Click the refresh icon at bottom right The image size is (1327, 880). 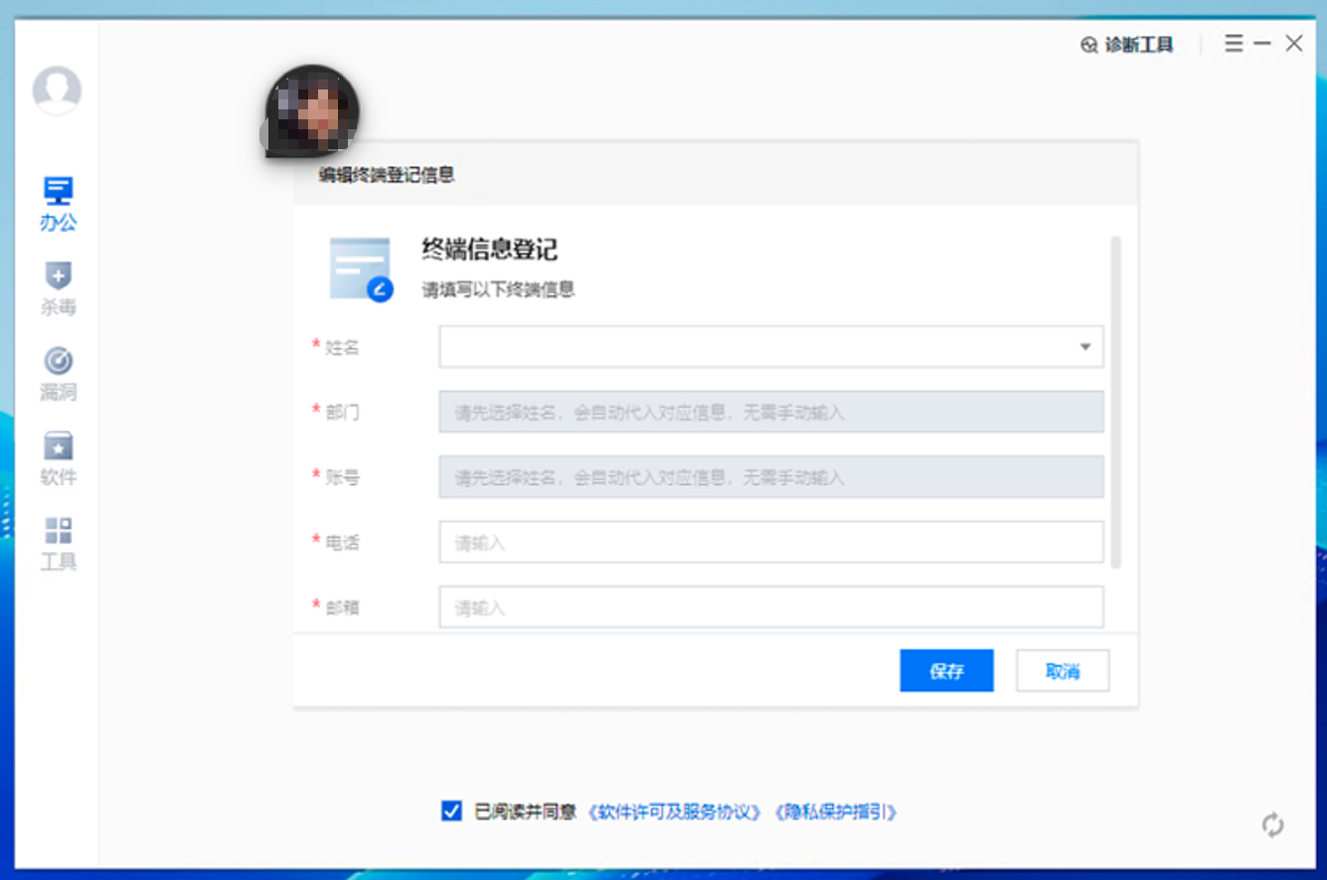[x=1272, y=824]
